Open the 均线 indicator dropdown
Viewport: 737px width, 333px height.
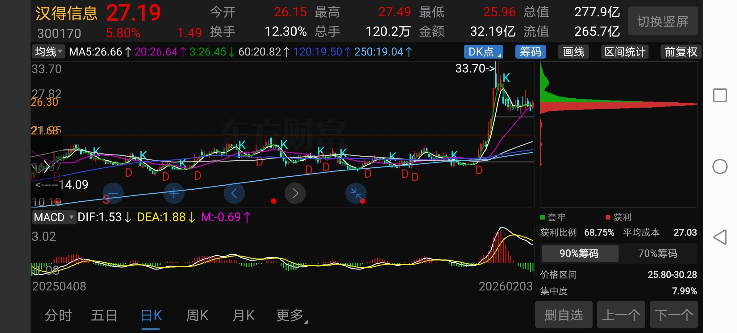coord(48,52)
